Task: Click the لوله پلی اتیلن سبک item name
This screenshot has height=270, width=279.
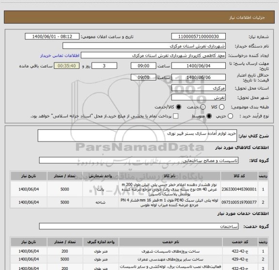Action: click(169, 203)
